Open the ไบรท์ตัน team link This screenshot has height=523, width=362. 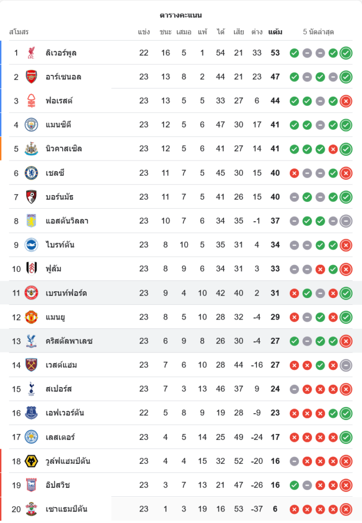coord(60,245)
